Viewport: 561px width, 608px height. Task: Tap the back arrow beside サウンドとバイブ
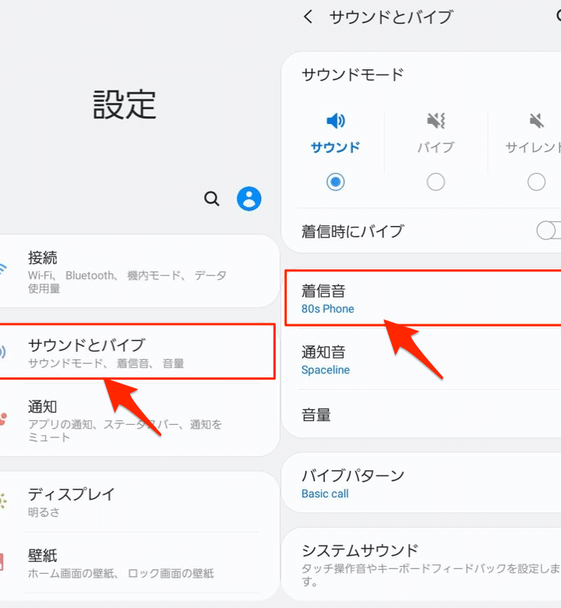pyautogui.click(x=309, y=16)
